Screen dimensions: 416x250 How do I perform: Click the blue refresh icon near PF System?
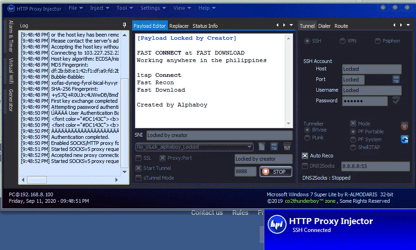(x=404, y=139)
